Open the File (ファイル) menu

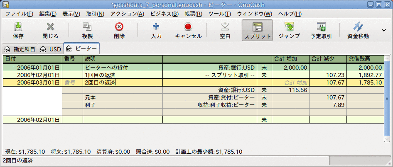tap(19, 14)
